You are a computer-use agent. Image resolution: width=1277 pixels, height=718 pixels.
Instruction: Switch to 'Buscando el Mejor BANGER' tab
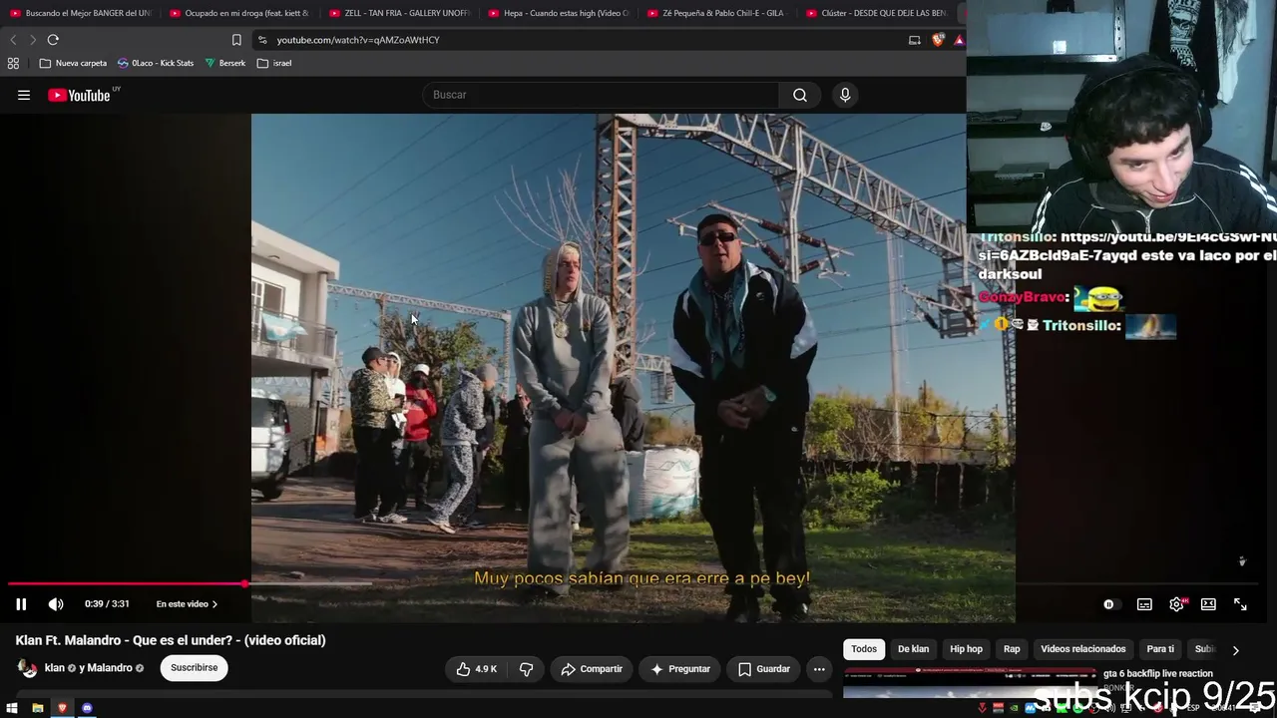click(80, 13)
